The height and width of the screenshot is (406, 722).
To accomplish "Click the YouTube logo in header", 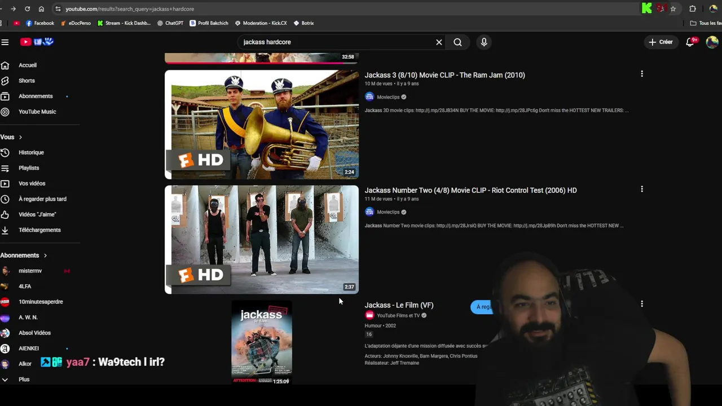I will [37, 42].
